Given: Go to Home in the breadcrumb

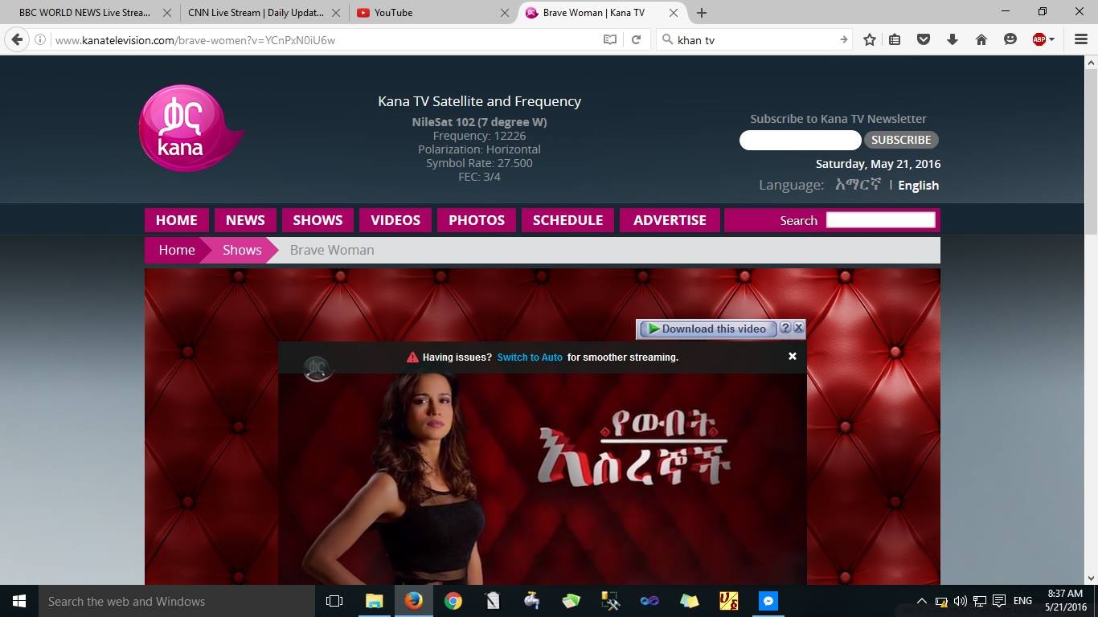Looking at the screenshot, I should (x=177, y=250).
